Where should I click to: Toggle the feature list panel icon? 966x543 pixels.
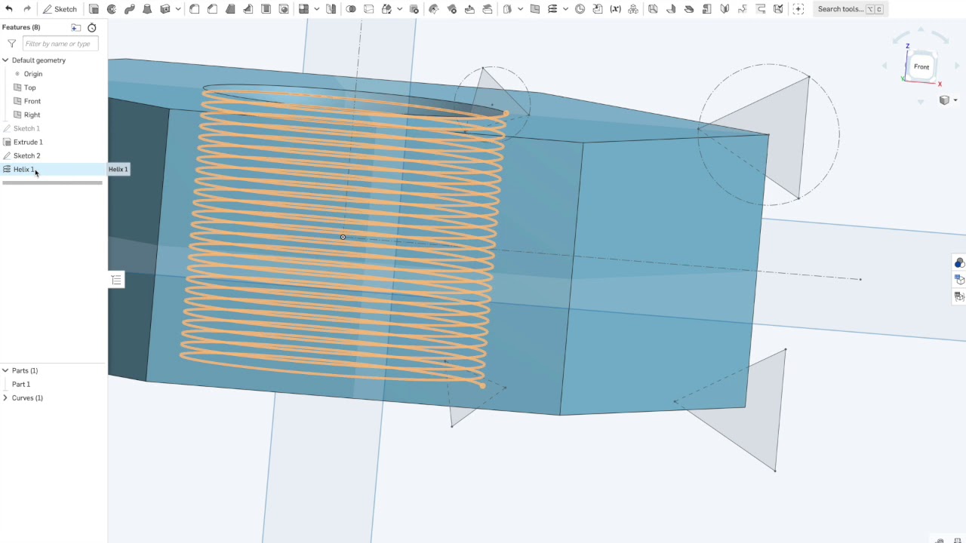click(116, 280)
